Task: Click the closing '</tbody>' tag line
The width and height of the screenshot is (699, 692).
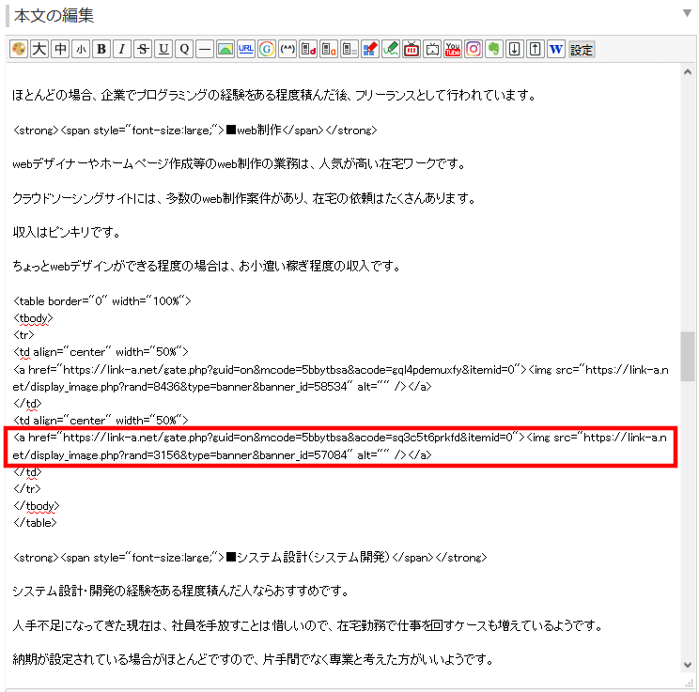Action: [x=36, y=506]
